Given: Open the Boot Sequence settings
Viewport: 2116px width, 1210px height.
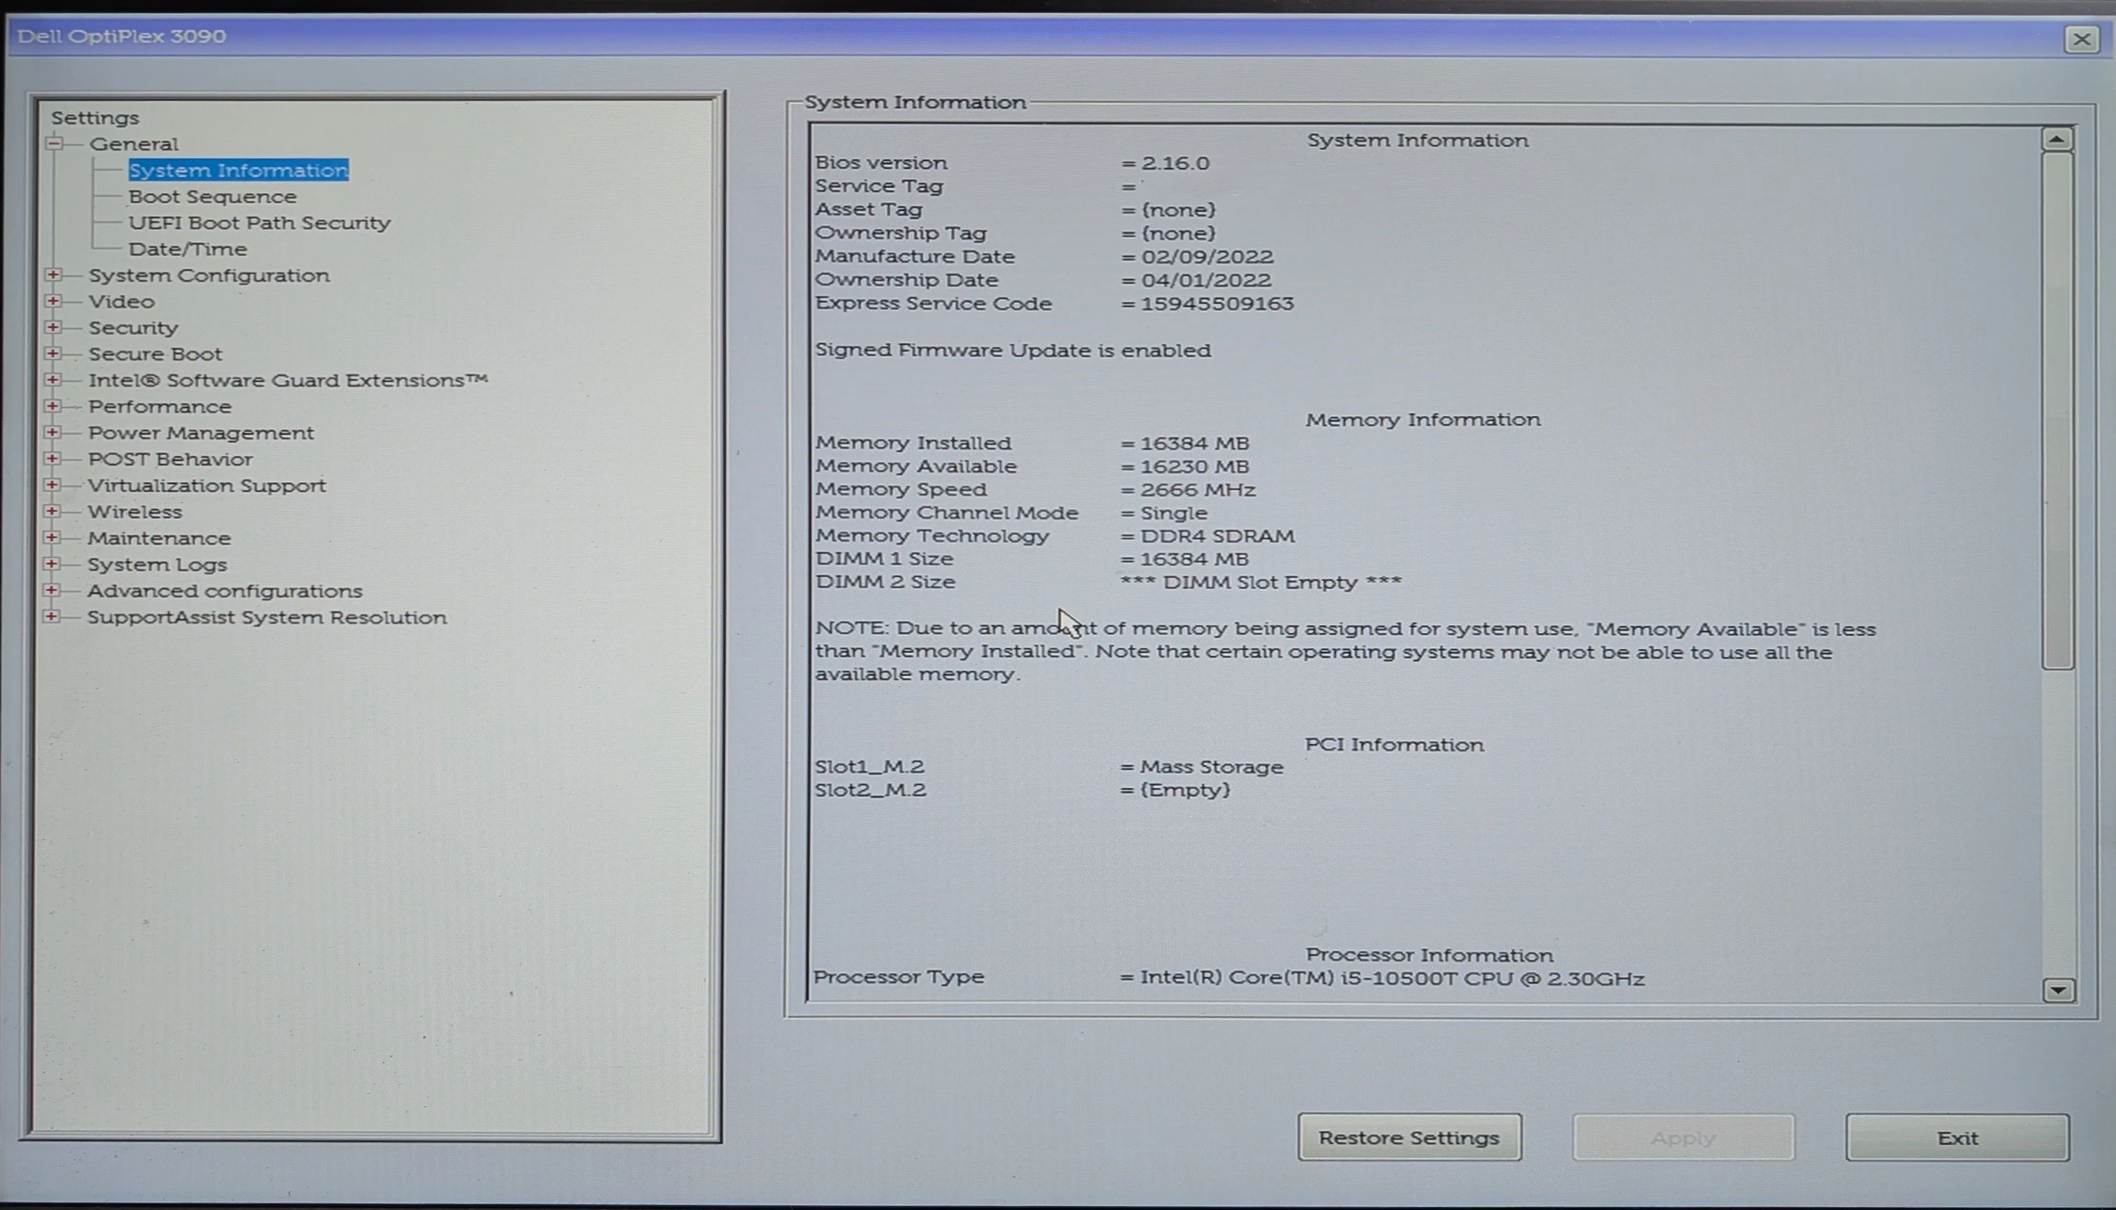Looking at the screenshot, I should 213,197.
